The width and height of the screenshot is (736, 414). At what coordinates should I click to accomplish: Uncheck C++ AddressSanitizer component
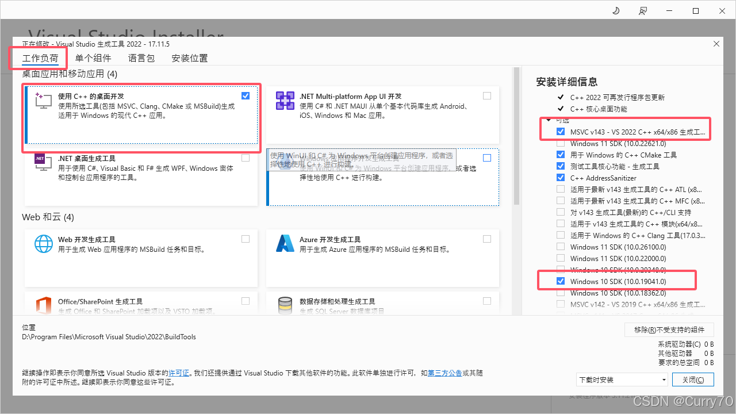(x=561, y=178)
